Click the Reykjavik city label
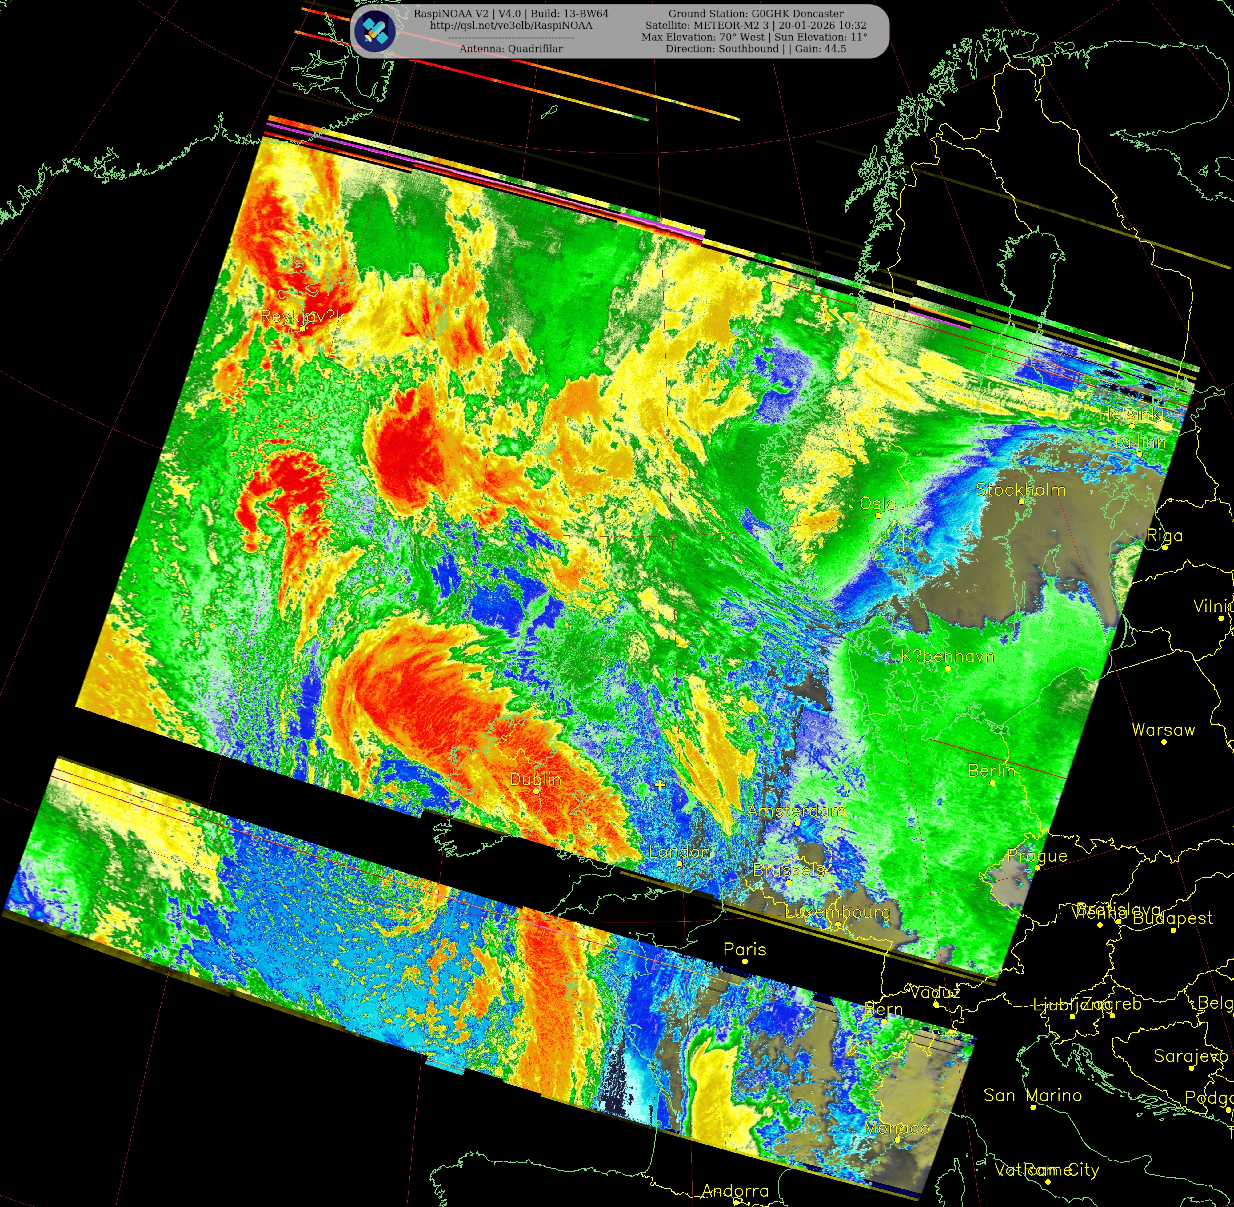Viewport: 1234px width, 1207px height. click(302, 316)
